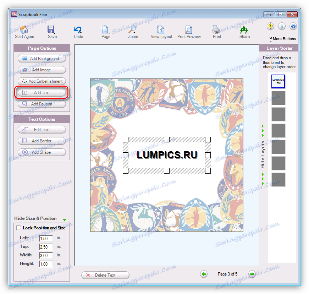Enable Lock Position and Size checkbox
Viewport: 309px width, 294px height.
pos(18,228)
